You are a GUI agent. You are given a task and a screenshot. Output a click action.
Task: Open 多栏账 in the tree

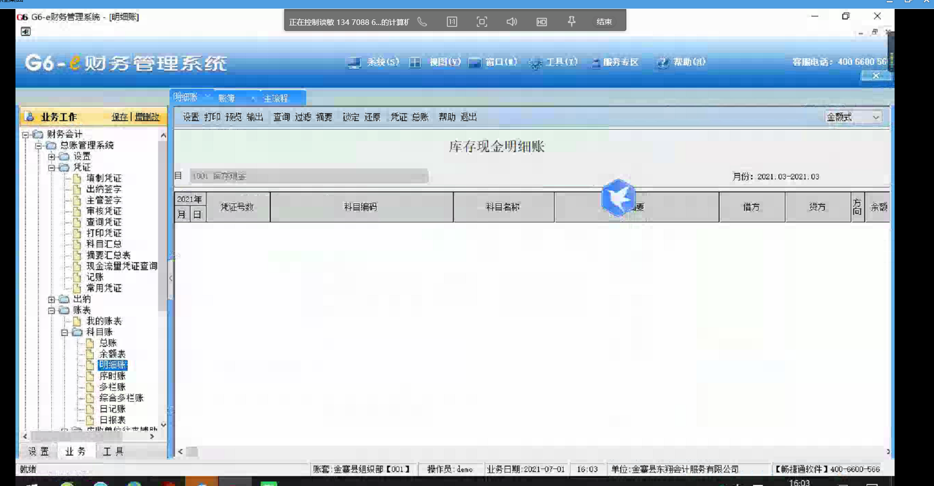pos(113,387)
